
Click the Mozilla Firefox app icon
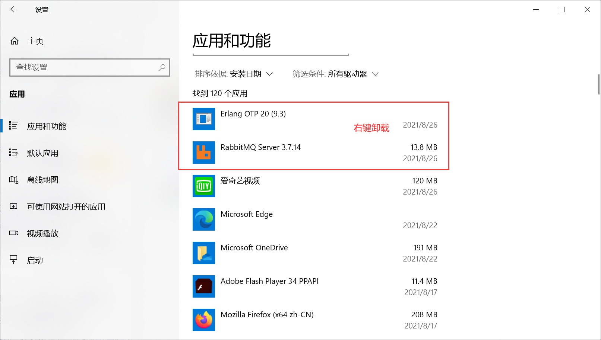204,320
